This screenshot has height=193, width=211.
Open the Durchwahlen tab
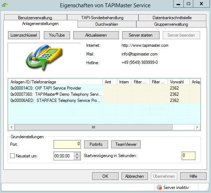107,24
